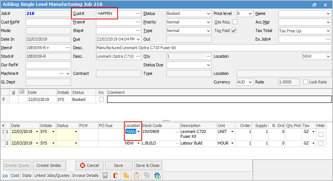Uncheck the Tax Paid checkbox
Screen dimensions: 333x181
(234, 31)
